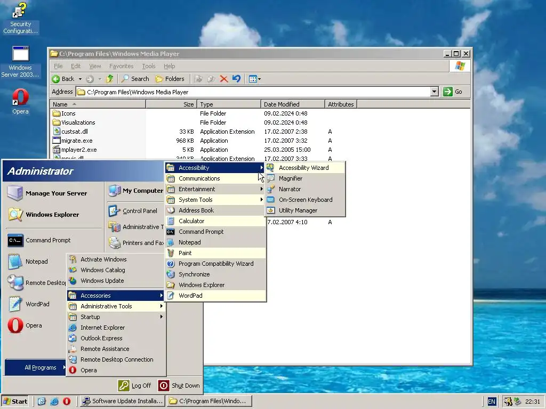The width and height of the screenshot is (546, 409).
Task: Click the WordPad icon in Accessories submenu
Action: click(171, 296)
